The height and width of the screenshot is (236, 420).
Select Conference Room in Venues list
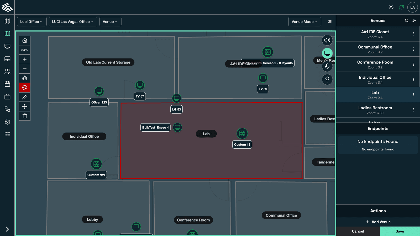[375, 64]
